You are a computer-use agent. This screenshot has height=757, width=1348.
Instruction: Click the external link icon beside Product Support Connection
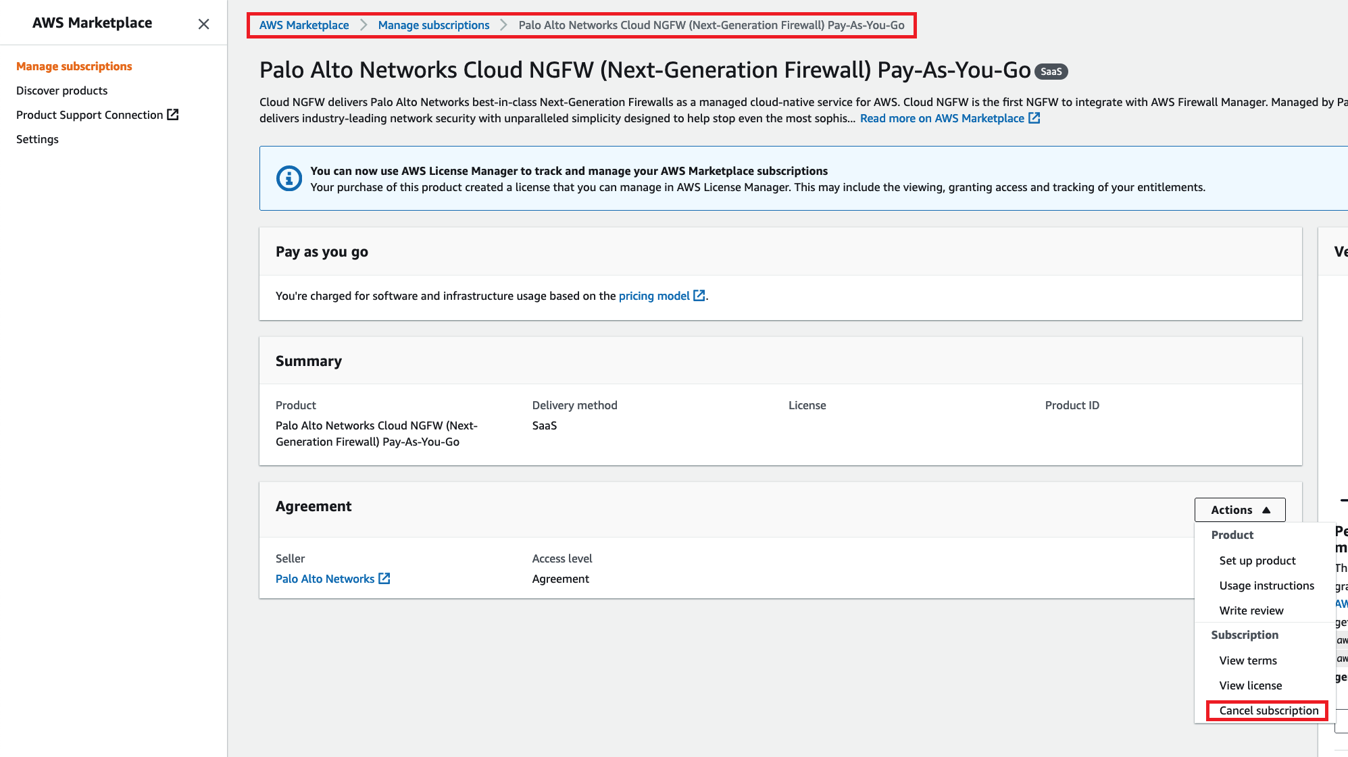pos(173,115)
